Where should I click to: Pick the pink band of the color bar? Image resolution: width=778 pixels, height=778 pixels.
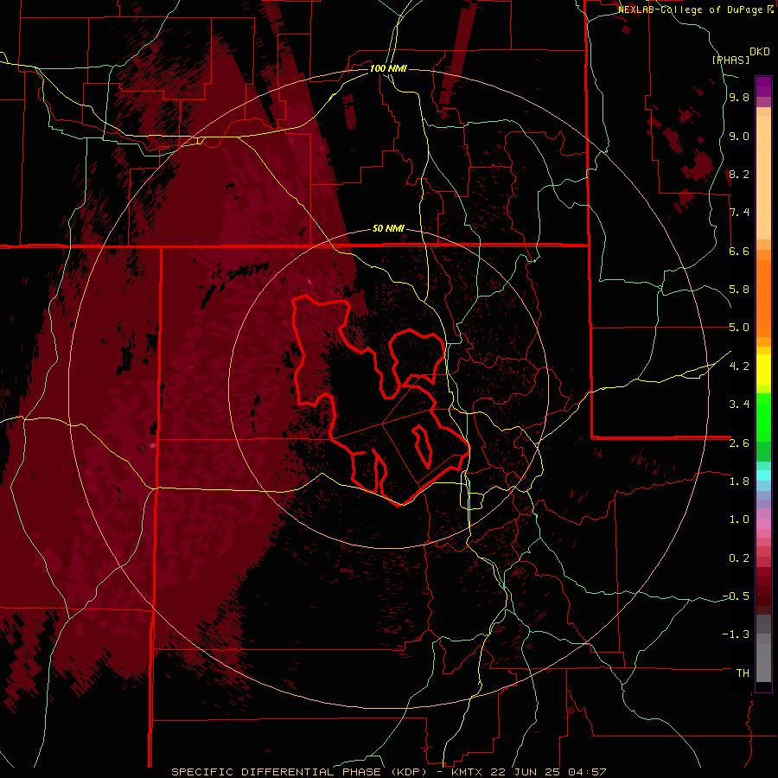(763, 524)
